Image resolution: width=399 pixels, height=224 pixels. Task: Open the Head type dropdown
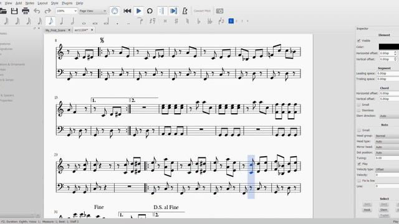point(387,141)
